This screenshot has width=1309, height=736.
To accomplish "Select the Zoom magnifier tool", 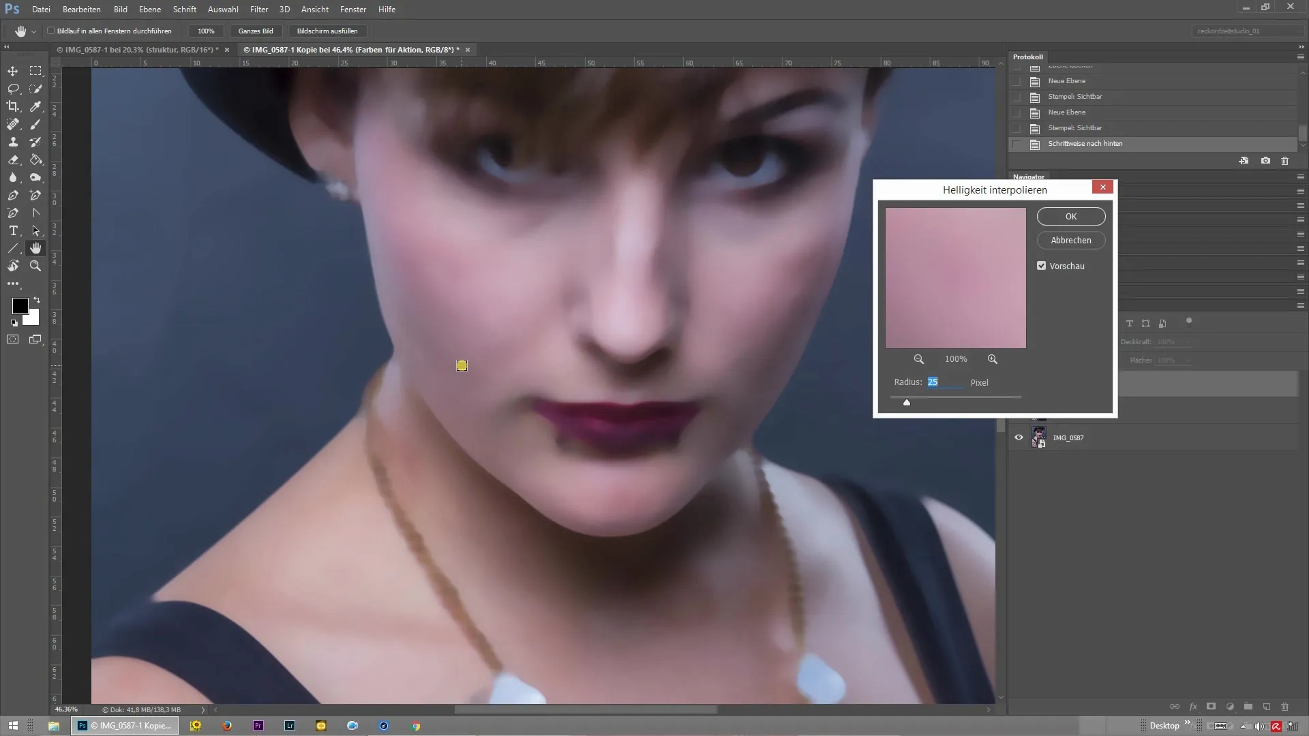I will [x=35, y=266].
